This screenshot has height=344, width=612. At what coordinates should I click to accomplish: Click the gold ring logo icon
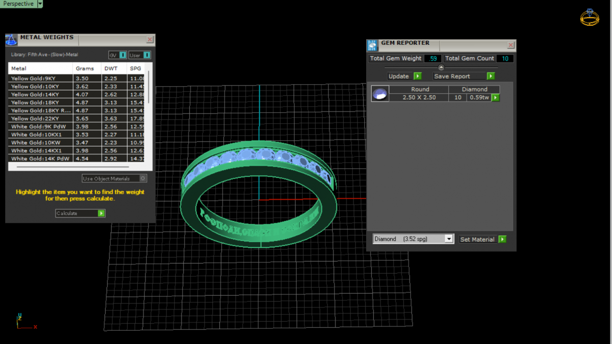coord(590,17)
